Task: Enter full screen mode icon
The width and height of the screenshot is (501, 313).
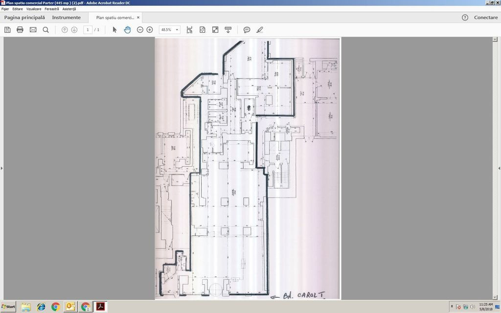Action: [x=215, y=30]
